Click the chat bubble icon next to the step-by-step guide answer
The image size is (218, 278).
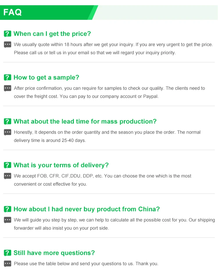pos(8,220)
